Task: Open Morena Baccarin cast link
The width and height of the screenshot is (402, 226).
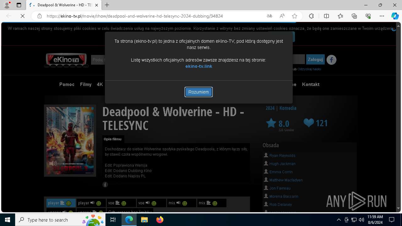Action: pos(284,196)
